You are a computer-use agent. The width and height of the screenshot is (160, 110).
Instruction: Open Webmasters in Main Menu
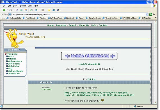coord(15,61)
